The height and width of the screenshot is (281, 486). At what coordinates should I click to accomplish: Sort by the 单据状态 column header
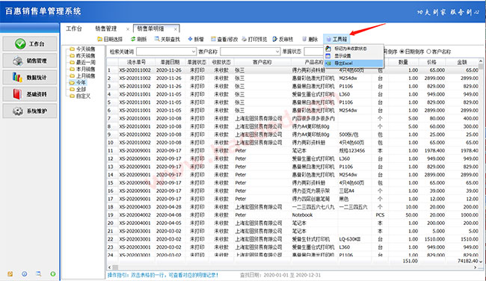pyautogui.click(x=197, y=62)
